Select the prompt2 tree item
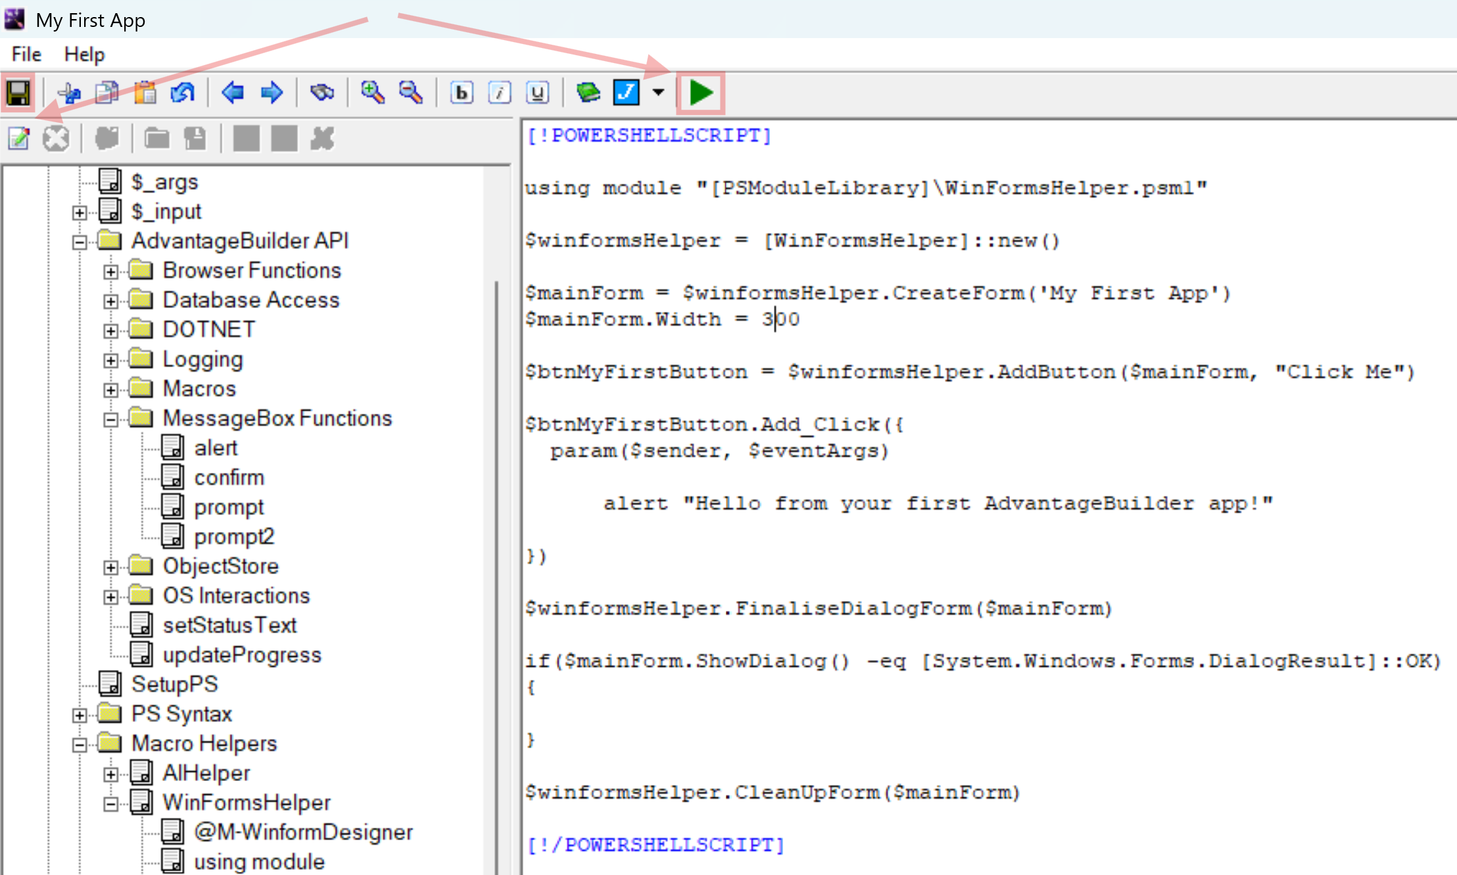The image size is (1457, 875). [234, 537]
